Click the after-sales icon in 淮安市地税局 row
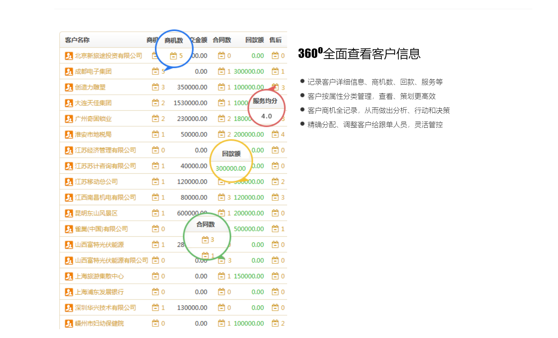Image resolution: width=558 pixels, height=338 pixels. (275, 134)
